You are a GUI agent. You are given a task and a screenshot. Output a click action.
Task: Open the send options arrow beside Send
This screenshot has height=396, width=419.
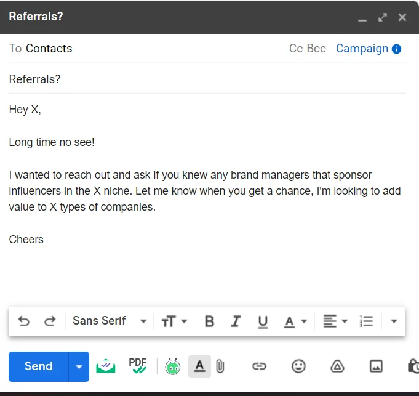click(x=79, y=366)
